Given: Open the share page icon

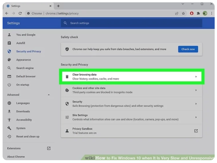Looking at the screenshot, I should point(177,13).
